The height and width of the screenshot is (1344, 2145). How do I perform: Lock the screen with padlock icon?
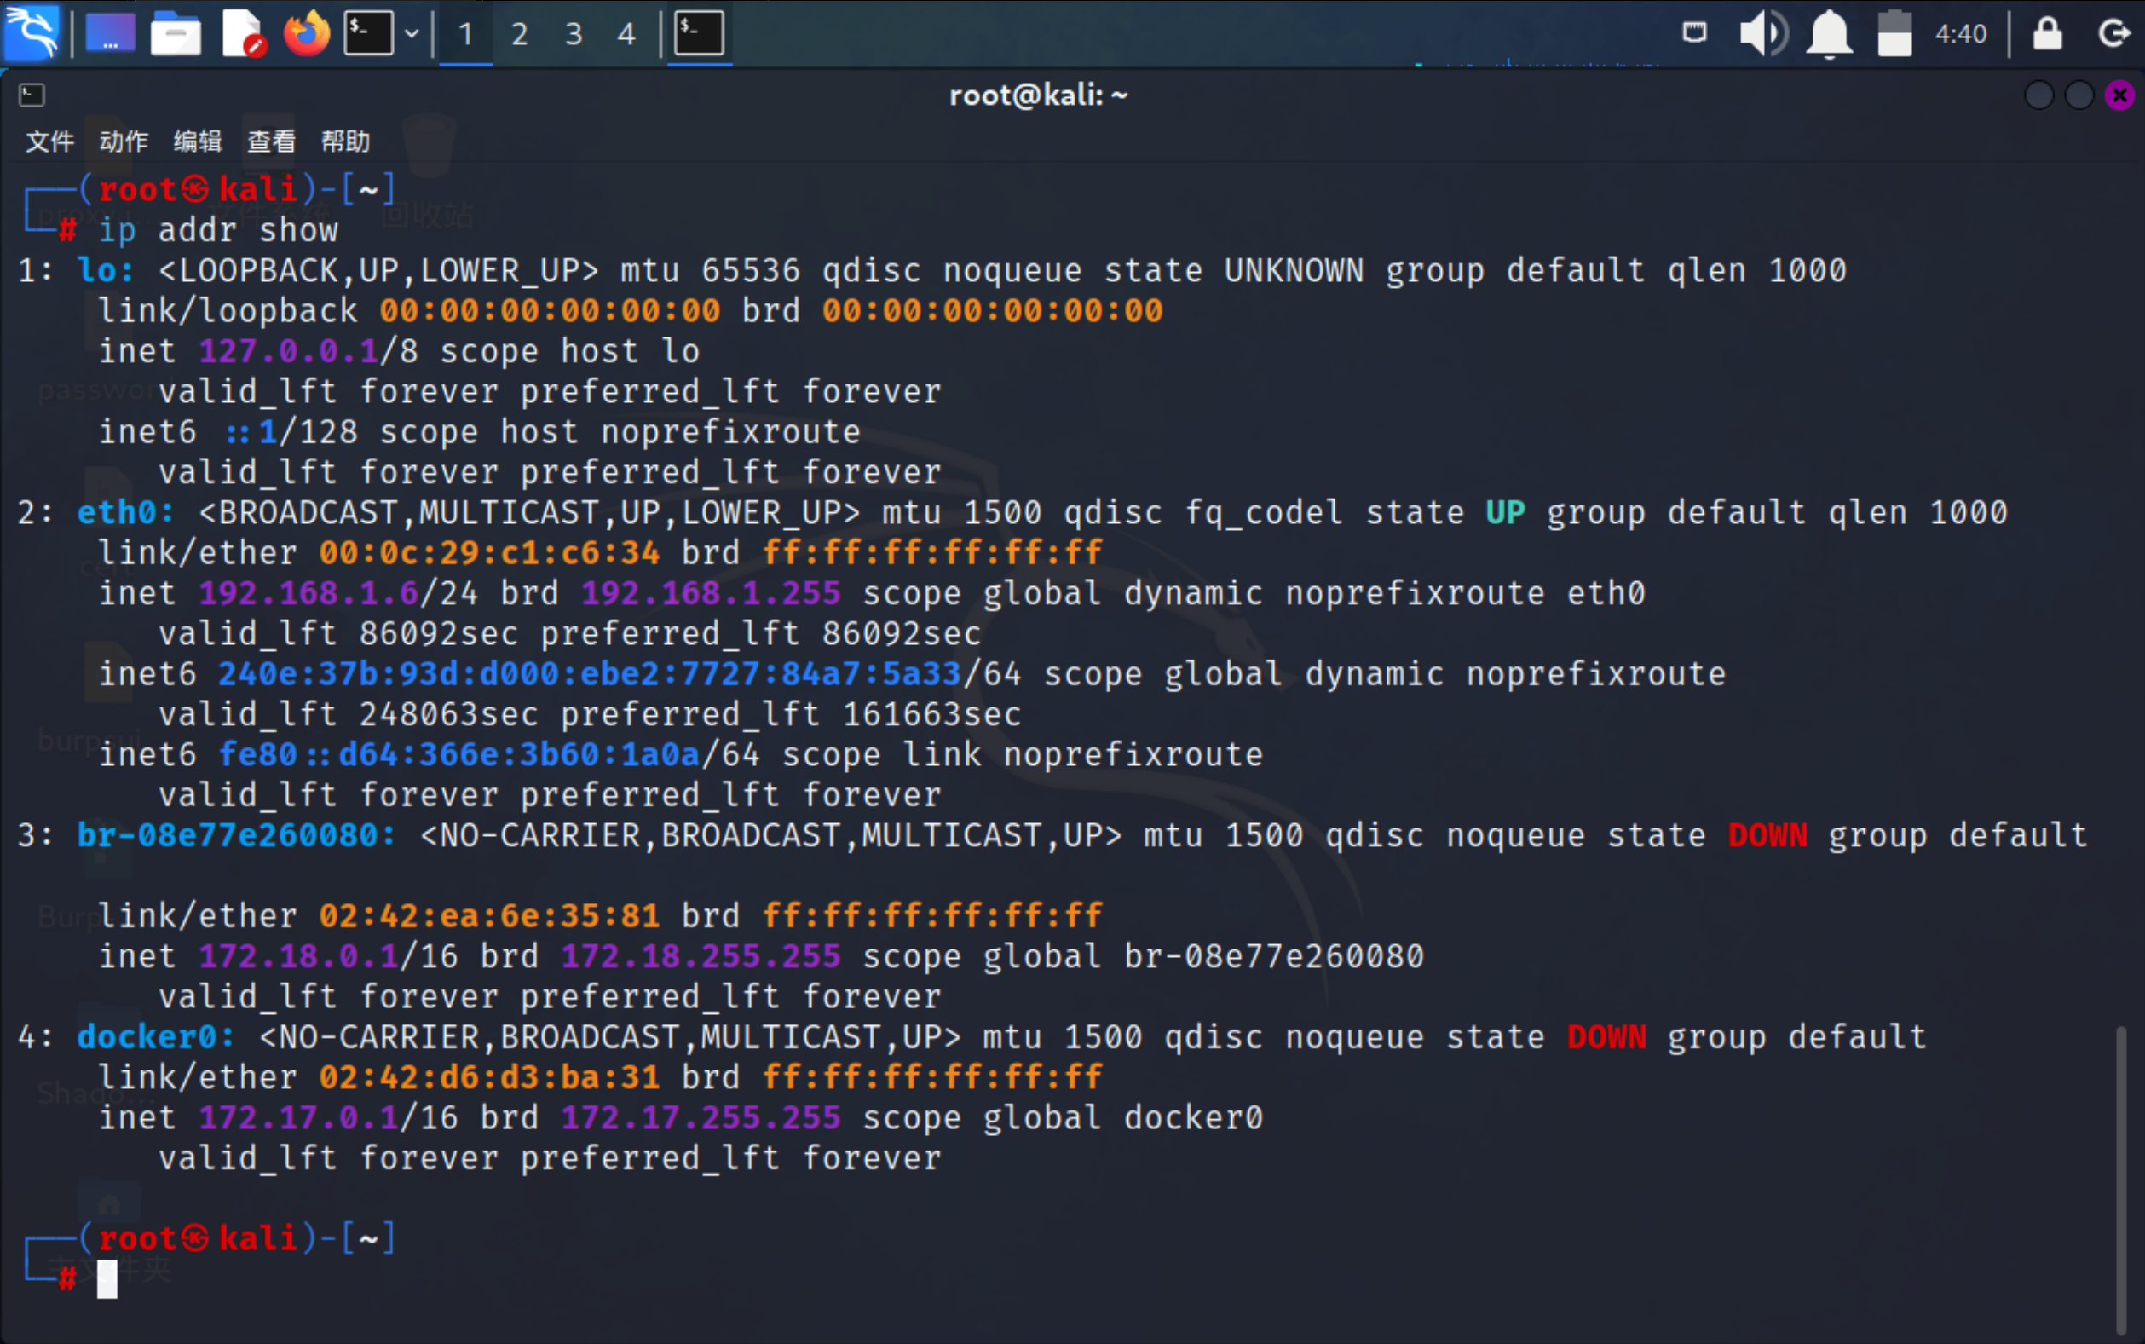pos(2047,34)
